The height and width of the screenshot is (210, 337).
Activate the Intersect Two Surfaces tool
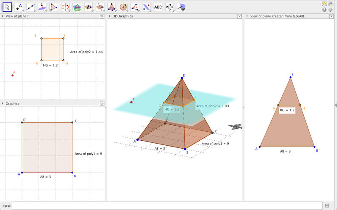(77, 7)
